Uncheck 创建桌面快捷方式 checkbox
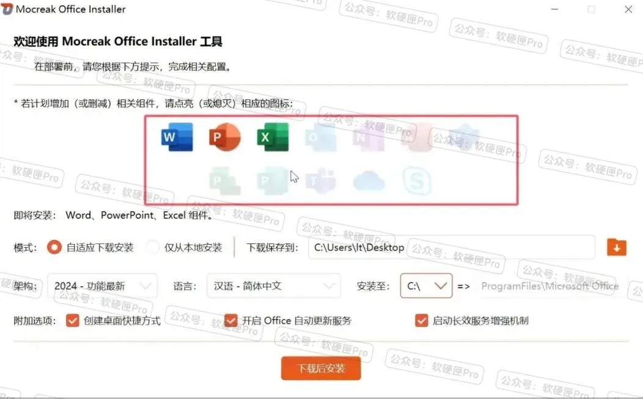The height and width of the screenshot is (399, 643). [73, 320]
